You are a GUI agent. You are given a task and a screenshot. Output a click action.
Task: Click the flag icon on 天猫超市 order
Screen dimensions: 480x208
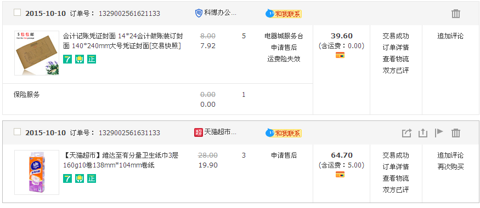pyautogui.click(x=439, y=132)
